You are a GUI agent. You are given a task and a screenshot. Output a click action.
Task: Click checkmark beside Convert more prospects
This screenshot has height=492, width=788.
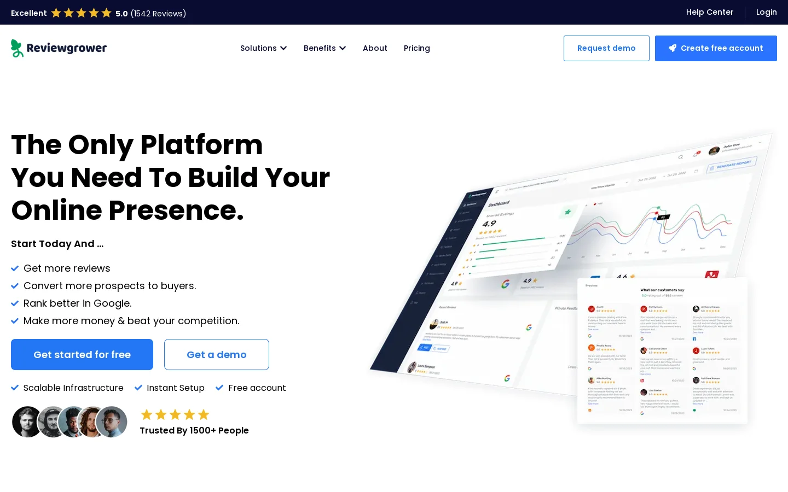[15, 286]
